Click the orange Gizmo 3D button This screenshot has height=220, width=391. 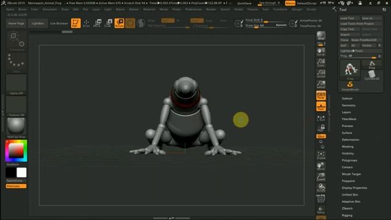coord(130,23)
